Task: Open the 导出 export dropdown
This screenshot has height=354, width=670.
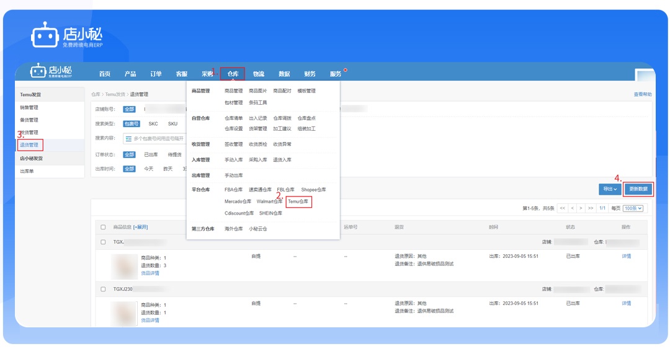Action: [x=610, y=188]
